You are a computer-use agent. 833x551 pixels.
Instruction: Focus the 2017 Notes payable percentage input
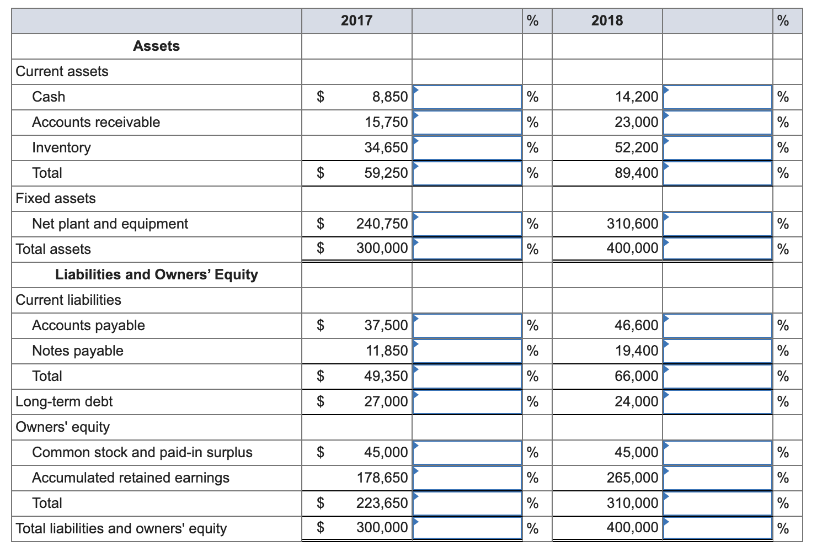[x=467, y=351]
